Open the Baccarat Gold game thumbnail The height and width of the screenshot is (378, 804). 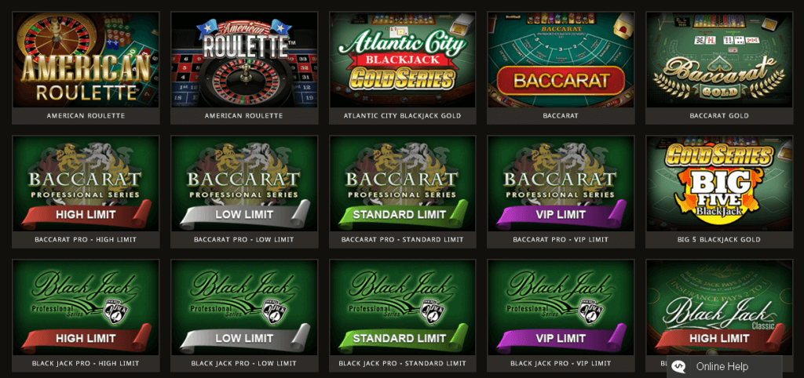tap(719, 60)
